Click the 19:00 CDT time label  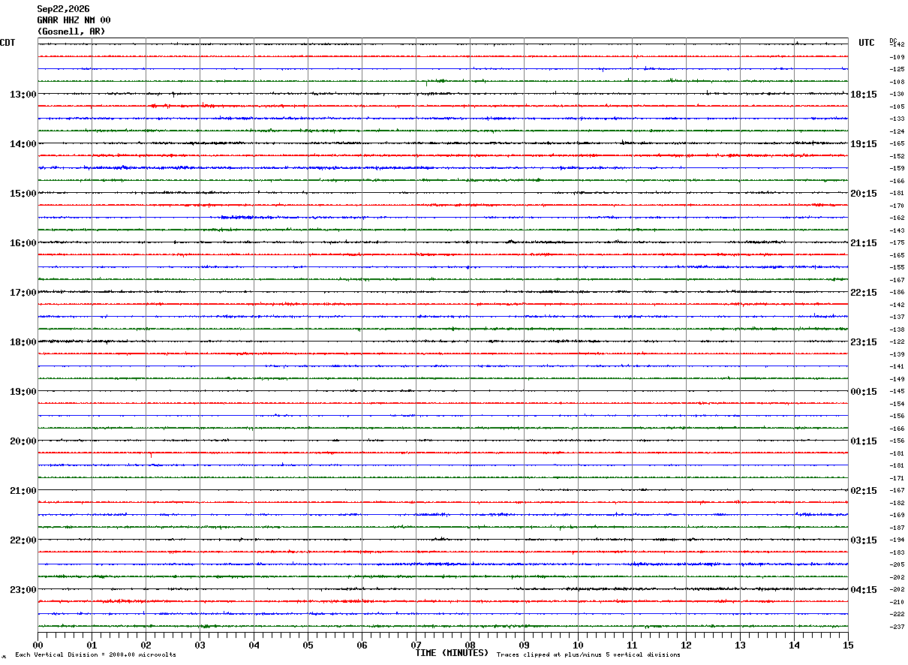tap(23, 392)
